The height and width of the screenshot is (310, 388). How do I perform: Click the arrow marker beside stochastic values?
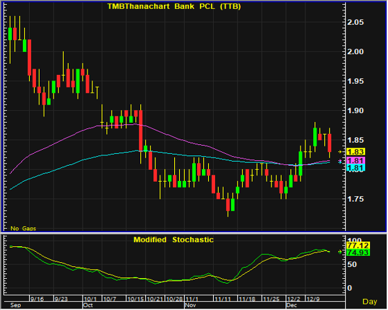[340, 252]
